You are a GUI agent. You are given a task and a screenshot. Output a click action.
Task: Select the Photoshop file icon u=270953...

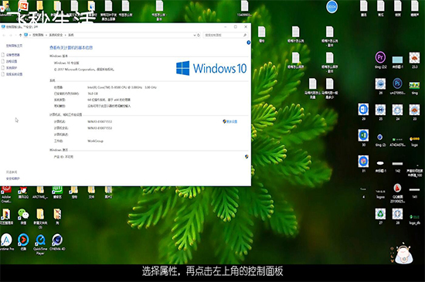(398, 86)
